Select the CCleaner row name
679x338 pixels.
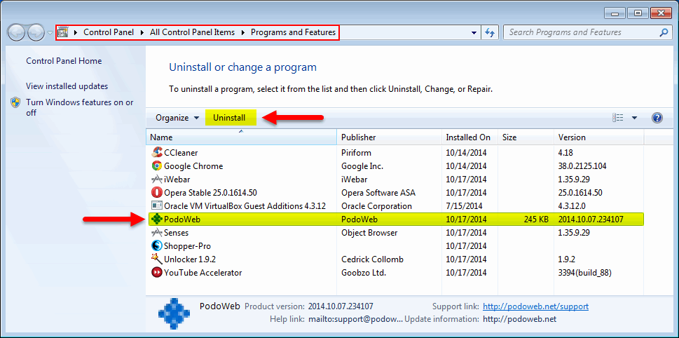[x=181, y=153]
